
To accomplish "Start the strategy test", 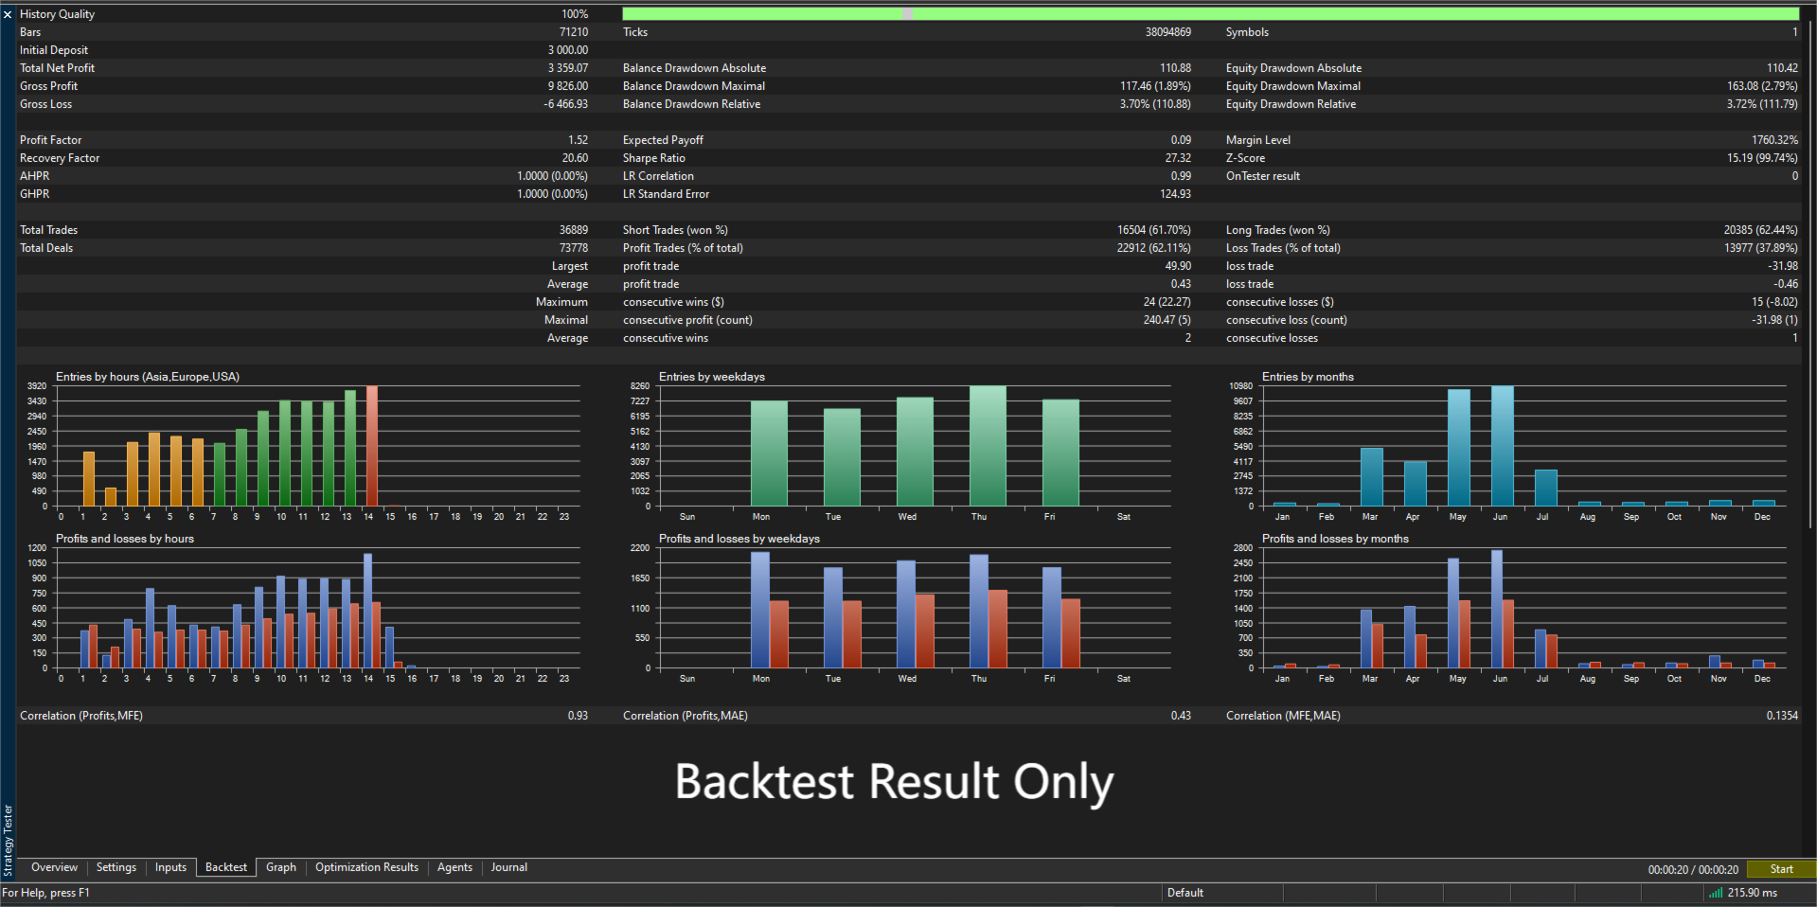I will tap(1781, 869).
